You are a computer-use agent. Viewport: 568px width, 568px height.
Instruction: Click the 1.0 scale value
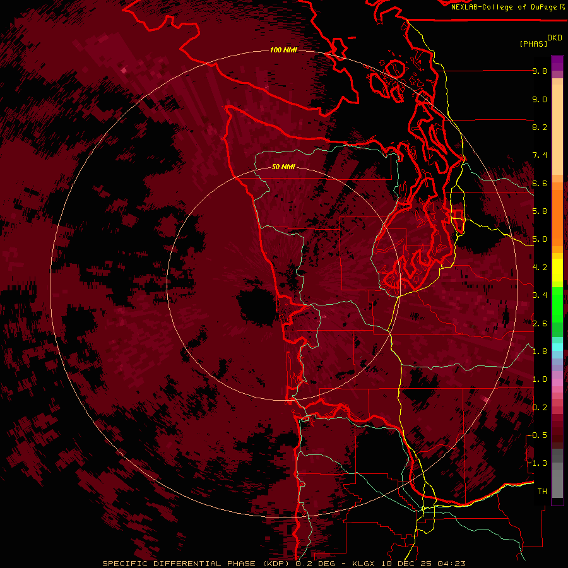click(540, 379)
